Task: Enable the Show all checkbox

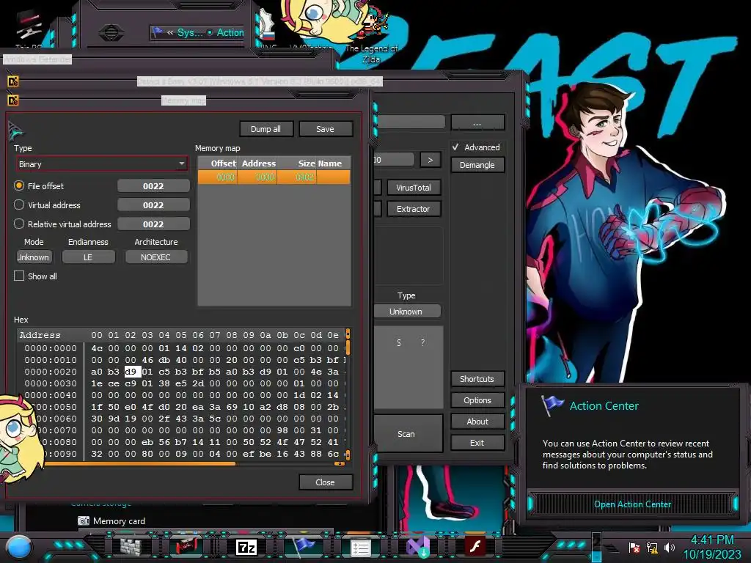Action: 19,276
